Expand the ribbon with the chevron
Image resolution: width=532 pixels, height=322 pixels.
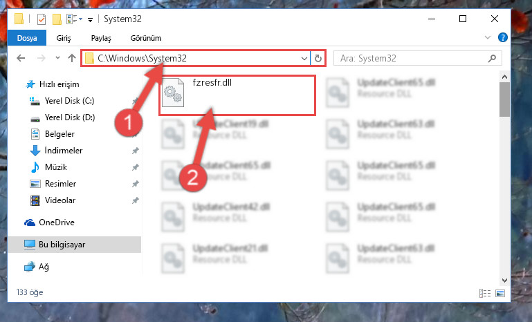coord(488,37)
